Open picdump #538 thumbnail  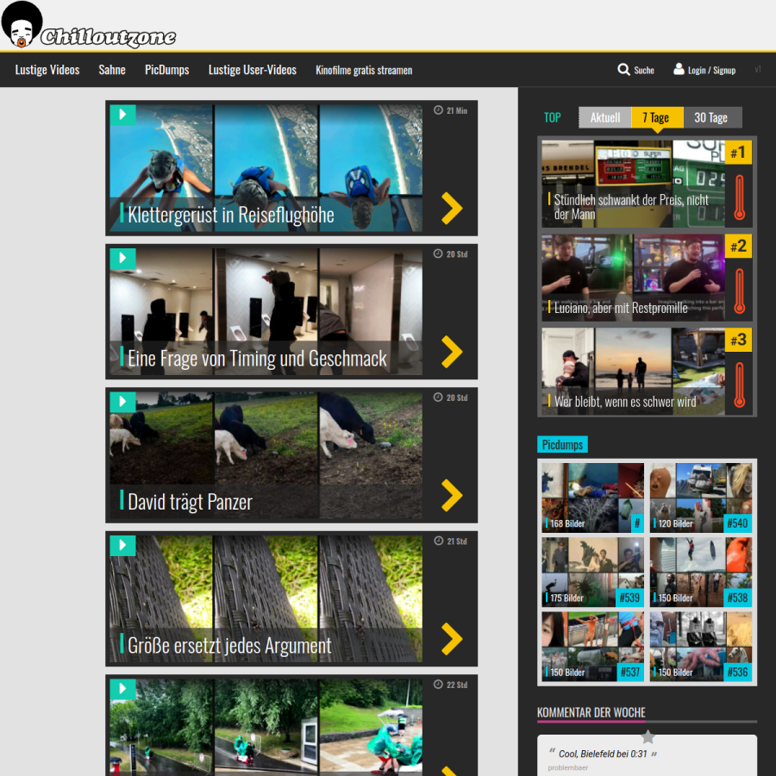pos(701,573)
